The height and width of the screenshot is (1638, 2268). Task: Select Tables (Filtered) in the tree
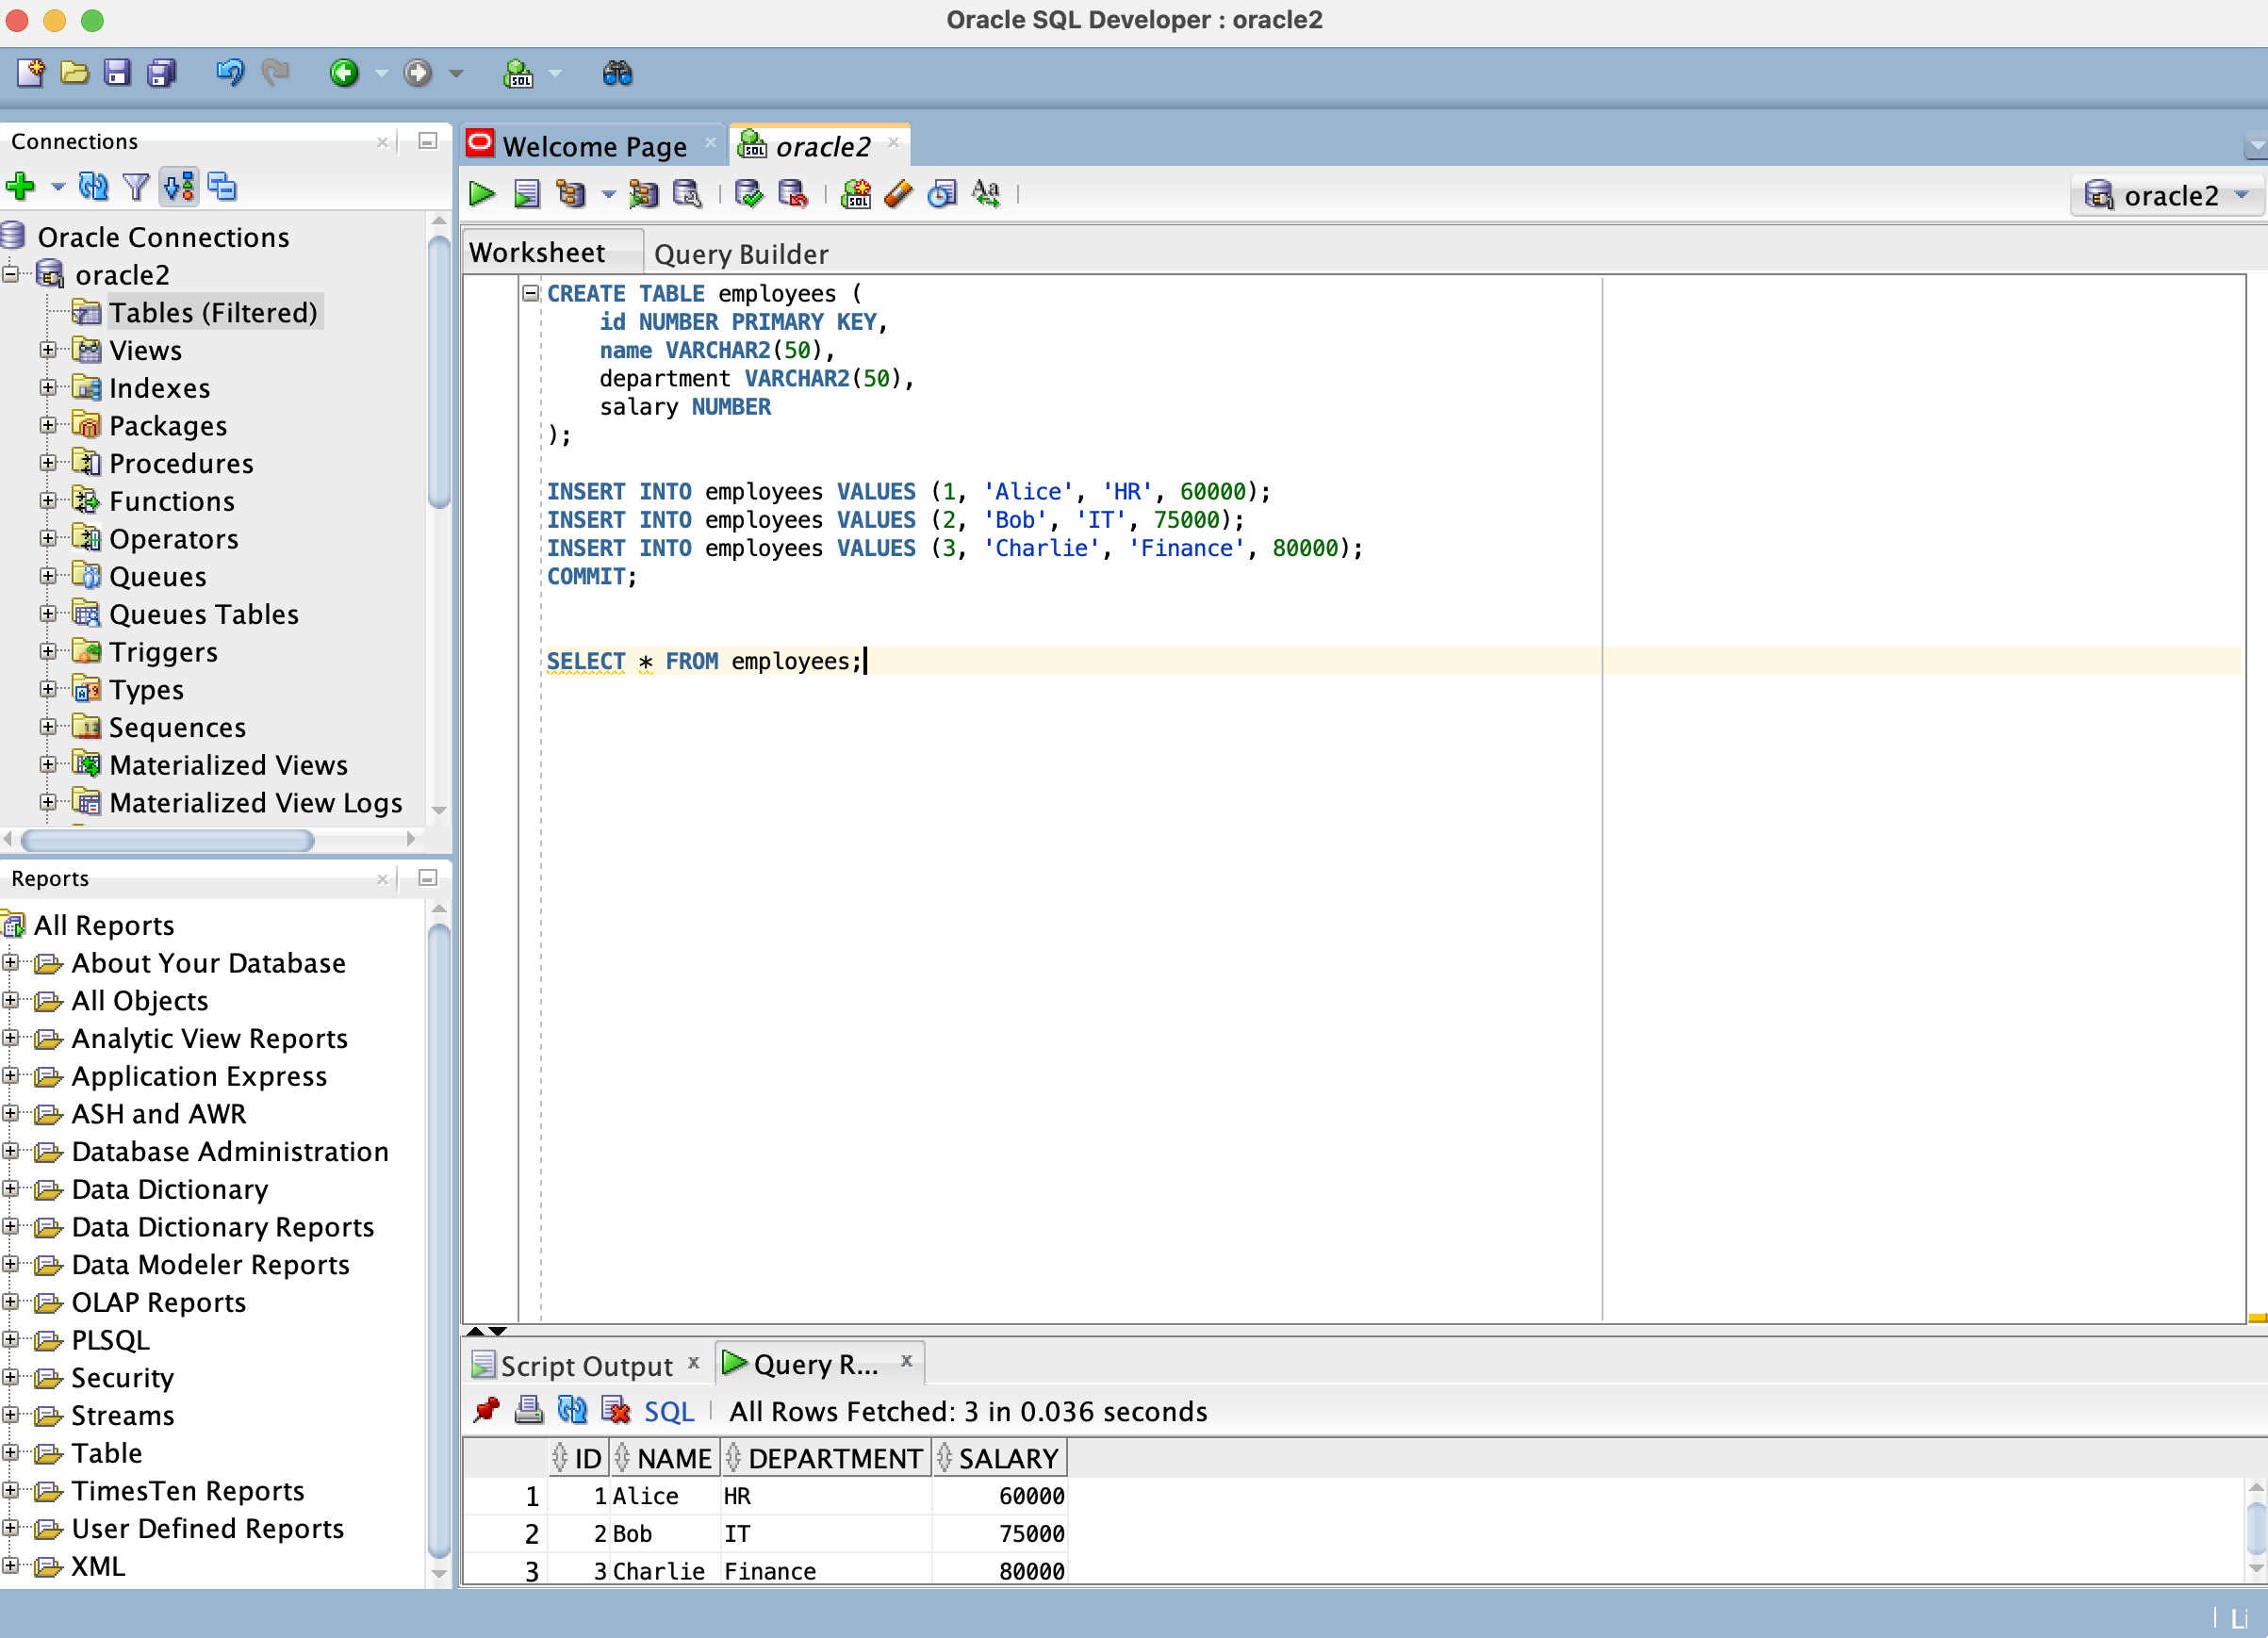coord(213,313)
